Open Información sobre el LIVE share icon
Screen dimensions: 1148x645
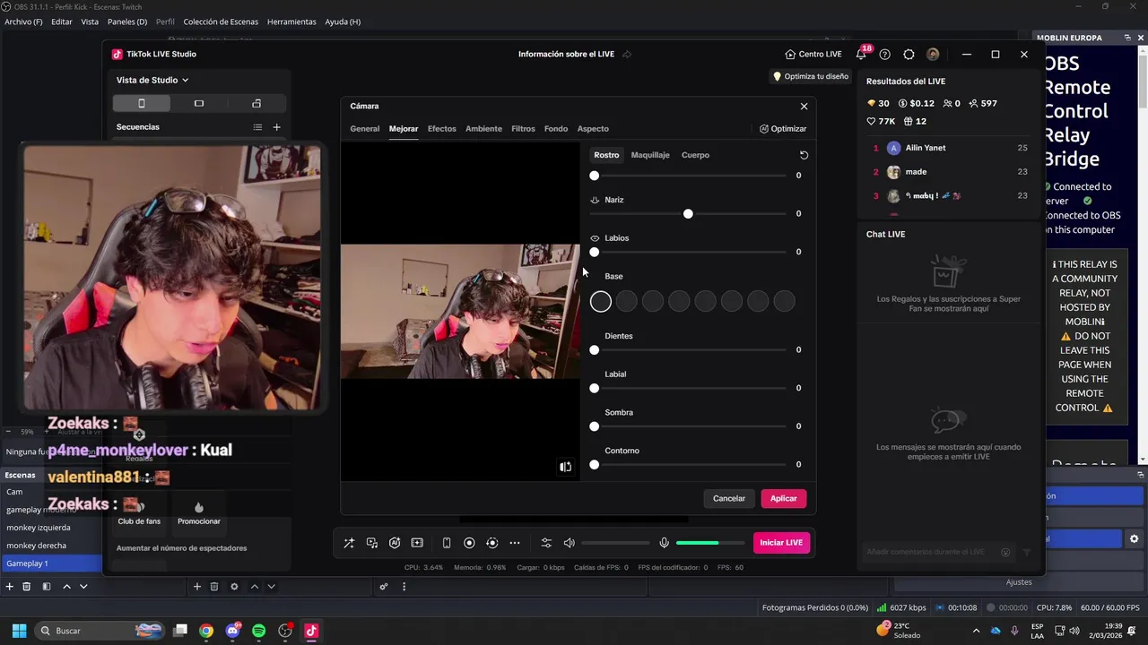click(627, 55)
